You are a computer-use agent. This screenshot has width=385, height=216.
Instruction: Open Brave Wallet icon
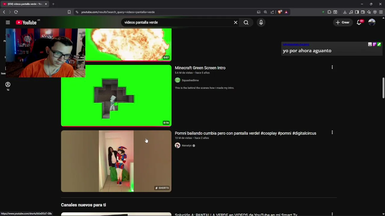point(363,12)
